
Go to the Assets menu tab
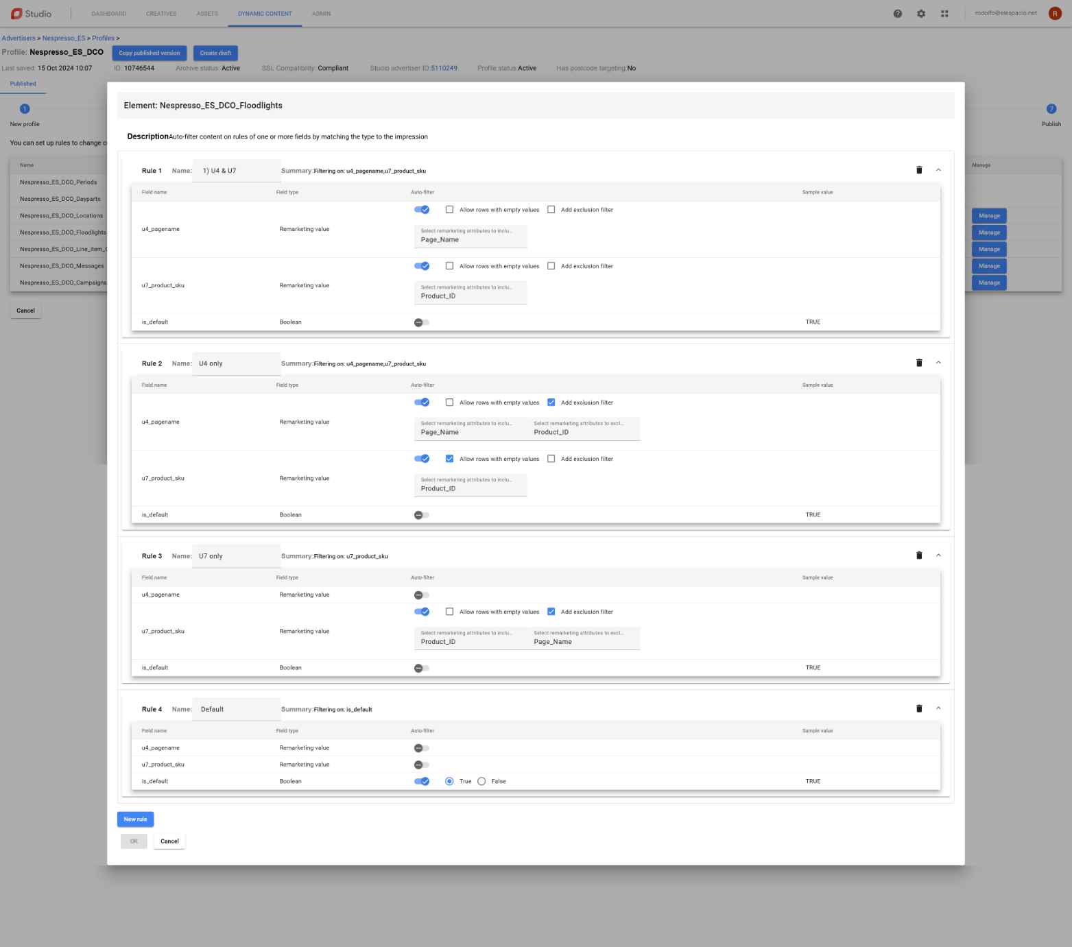point(207,14)
